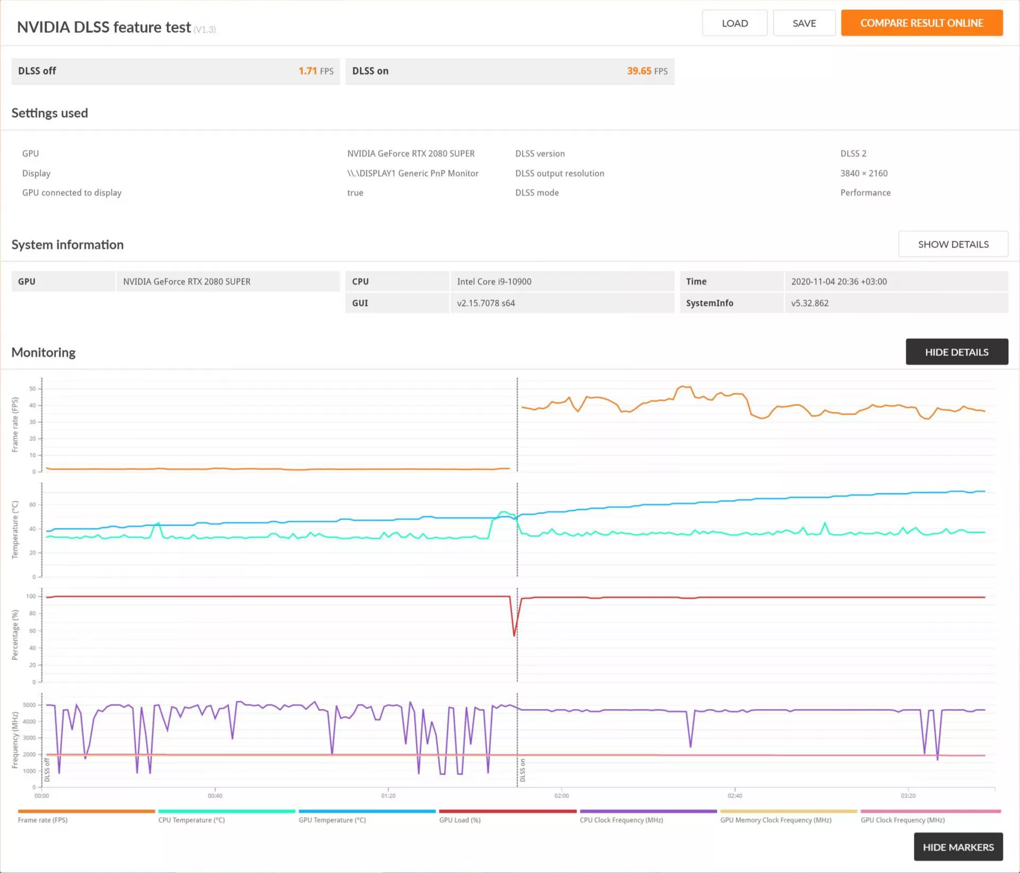1020x873 pixels.
Task: Toggle GPU Temperature legend series
Action: pyautogui.click(x=367, y=816)
